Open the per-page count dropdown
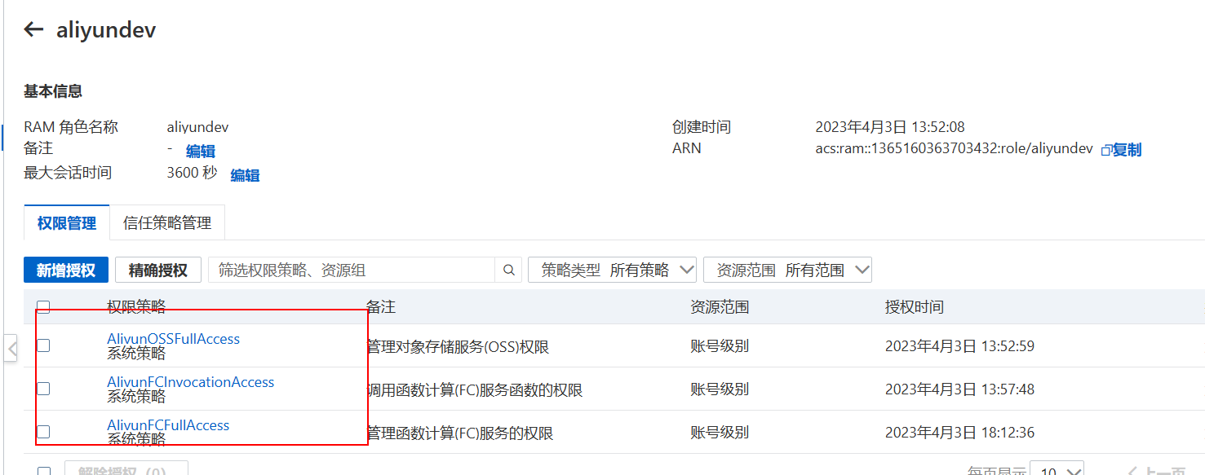This screenshot has height=475, width=1205. point(1057,471)
